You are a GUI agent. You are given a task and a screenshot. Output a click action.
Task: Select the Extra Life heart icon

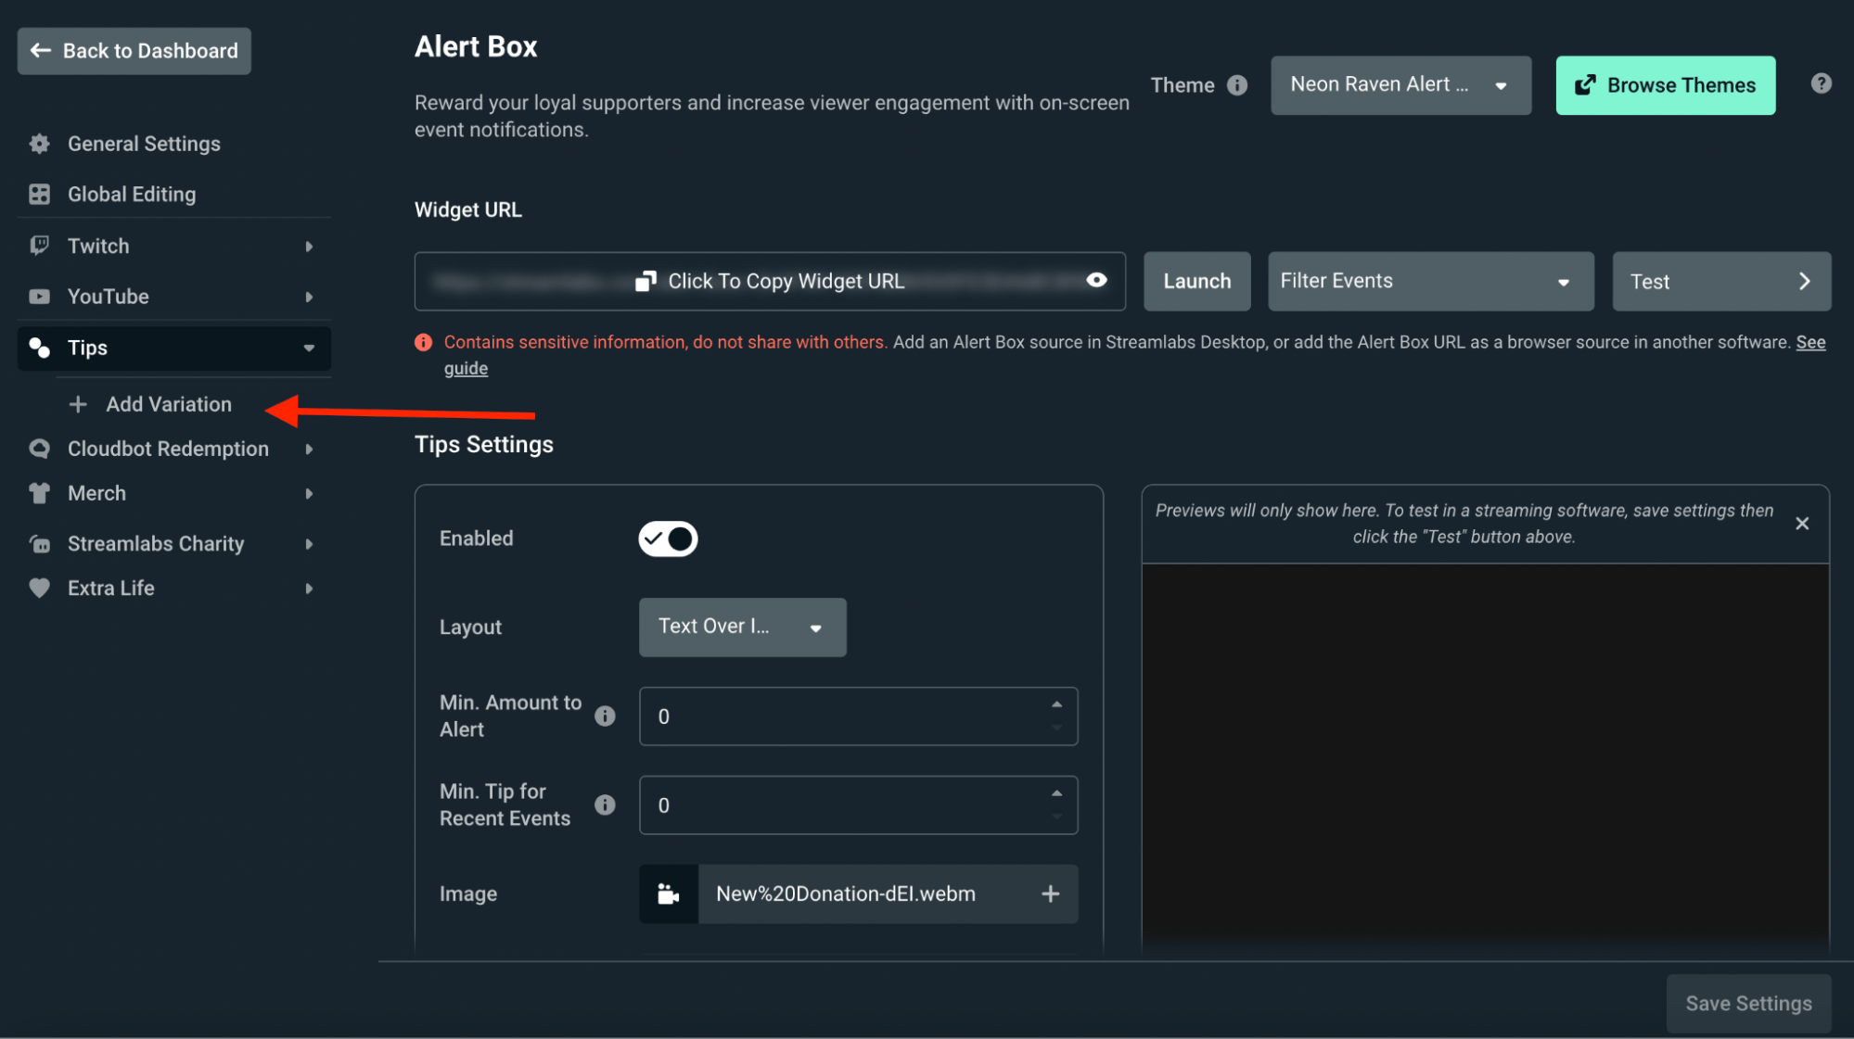coord(39,588)
